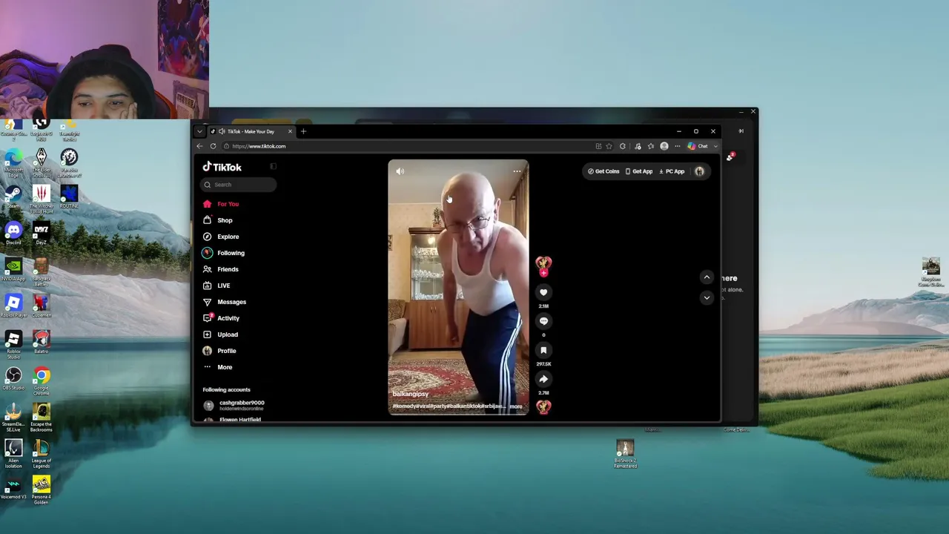The height and width of the screenshot is (534, 949).
Task: Select the BioShock 2 Remastered shortcut
Action: point(625,454)
